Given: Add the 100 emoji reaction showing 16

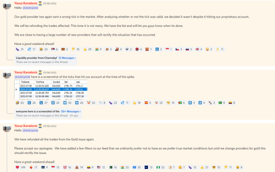Looking at the screenshot, I should (67, 167).
